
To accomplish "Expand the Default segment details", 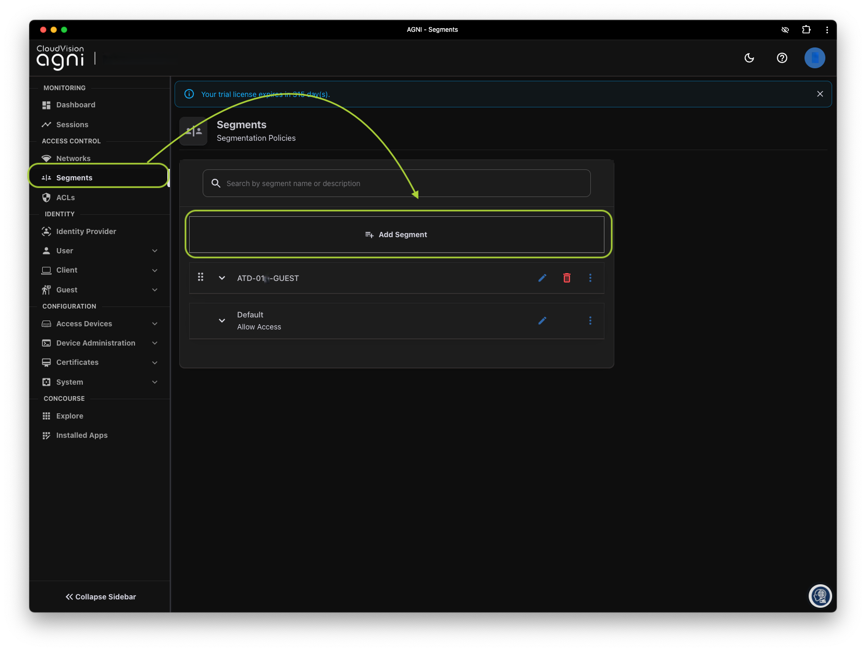I will click(x=222, y=321).
